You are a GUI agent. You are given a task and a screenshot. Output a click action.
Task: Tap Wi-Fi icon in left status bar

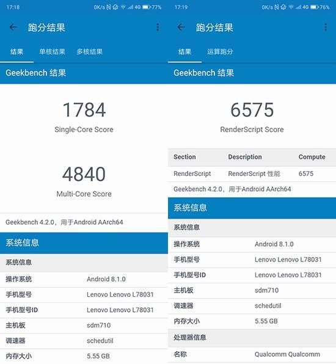[x=123, y=7]
